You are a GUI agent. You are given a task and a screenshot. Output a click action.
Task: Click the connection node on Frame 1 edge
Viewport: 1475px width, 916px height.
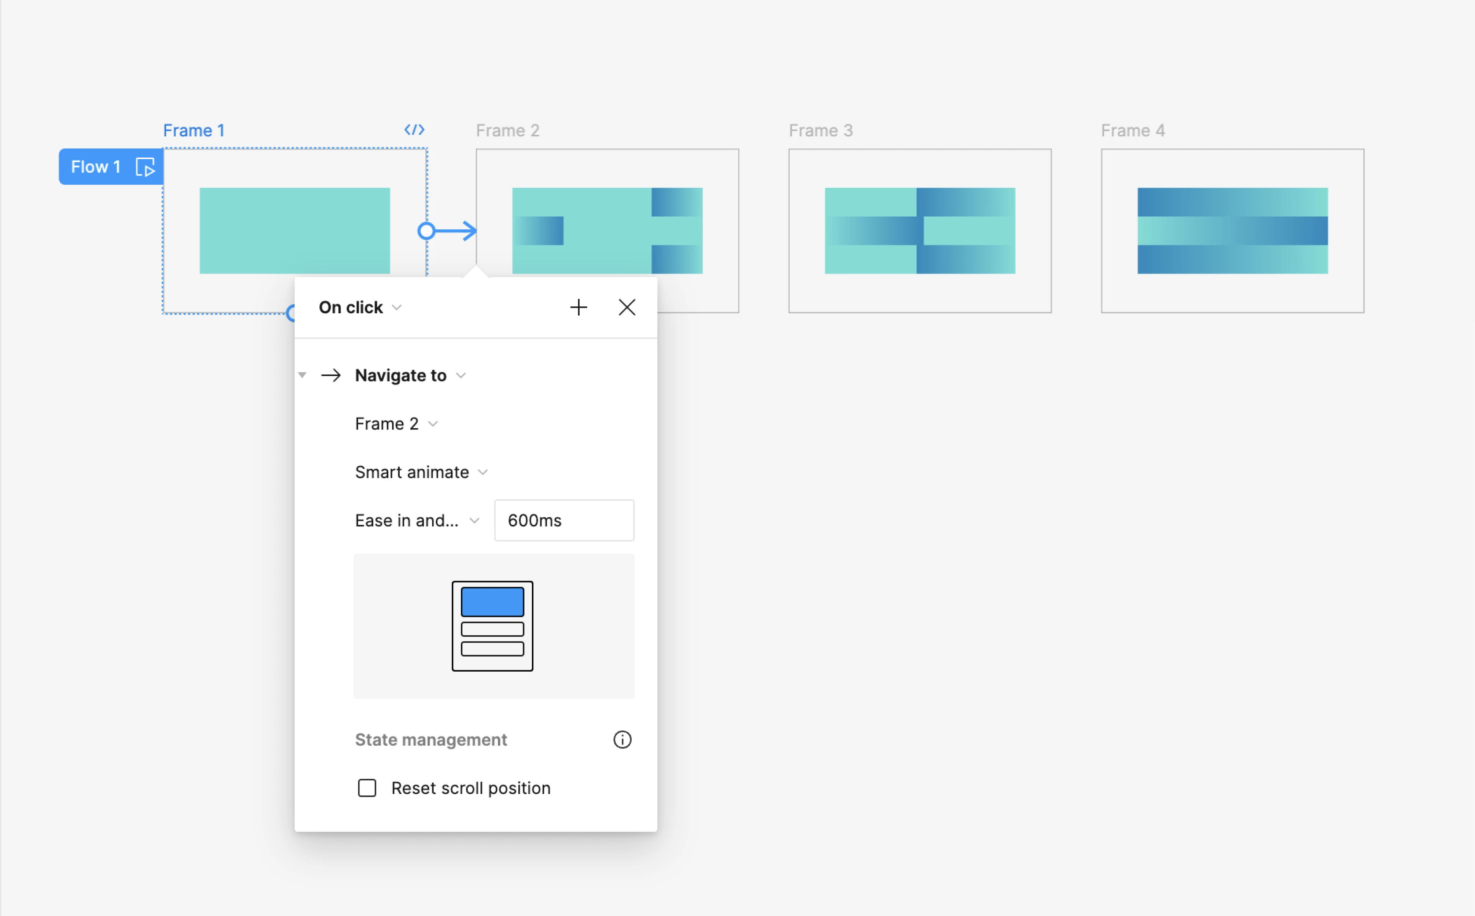[426, 231]
